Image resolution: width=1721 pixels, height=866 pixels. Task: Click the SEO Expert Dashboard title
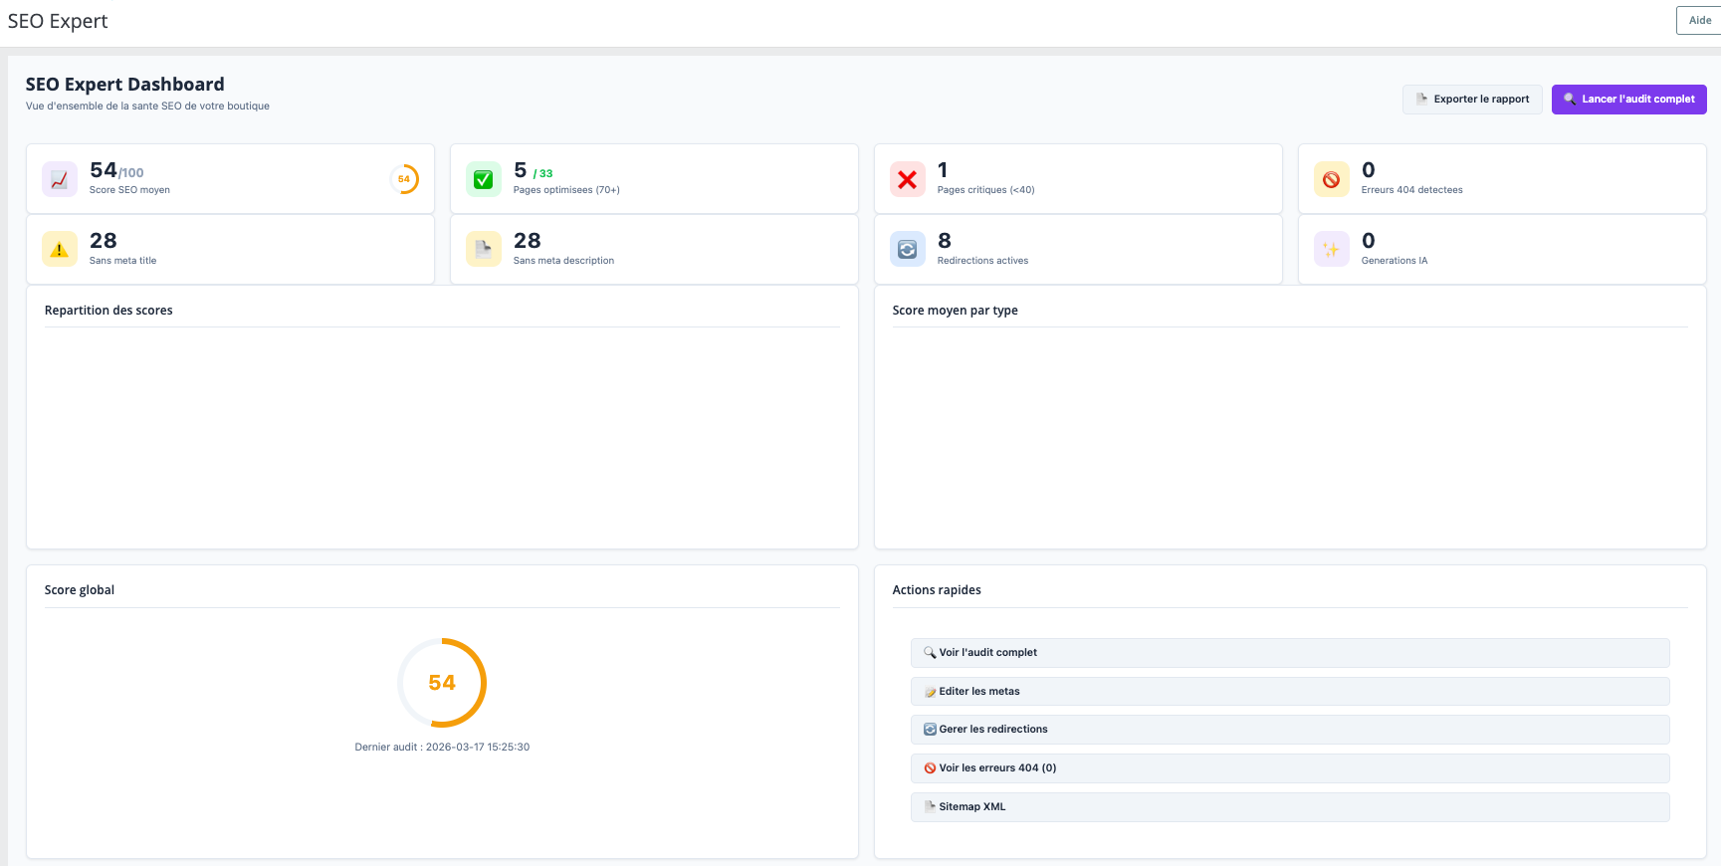(125, 85)
